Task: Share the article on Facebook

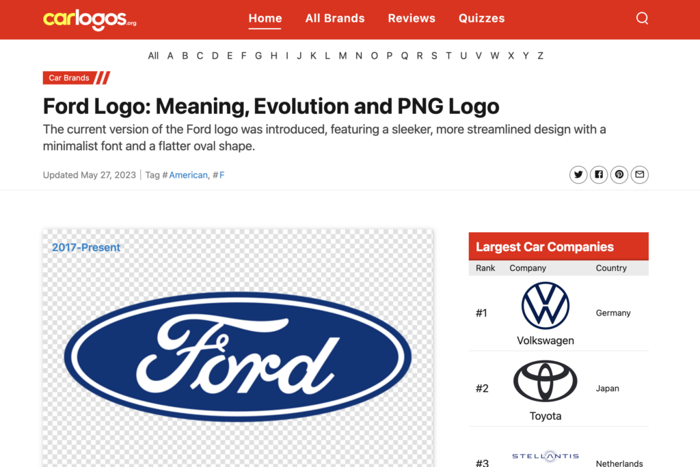Action: 599,174
